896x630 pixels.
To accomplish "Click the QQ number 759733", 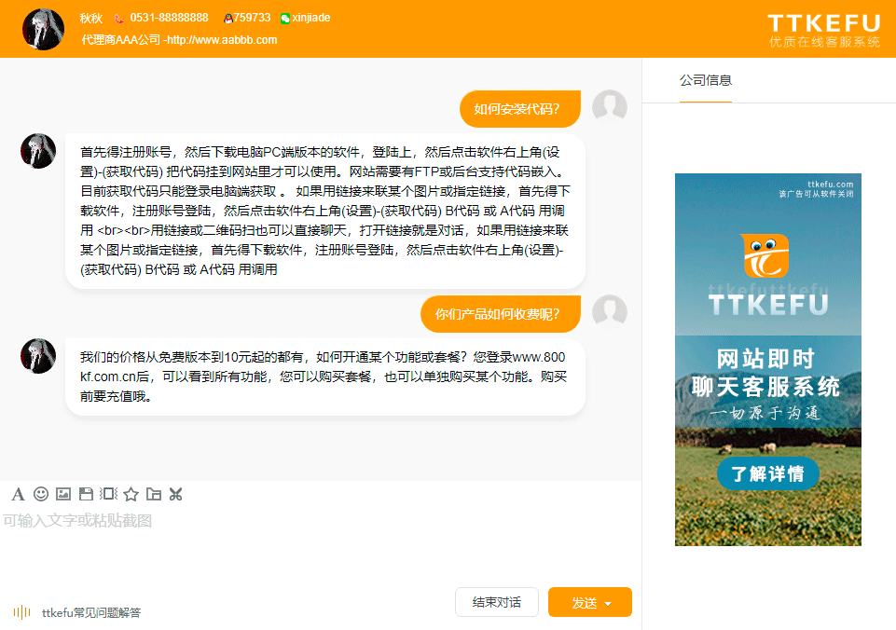I will 252,18.
